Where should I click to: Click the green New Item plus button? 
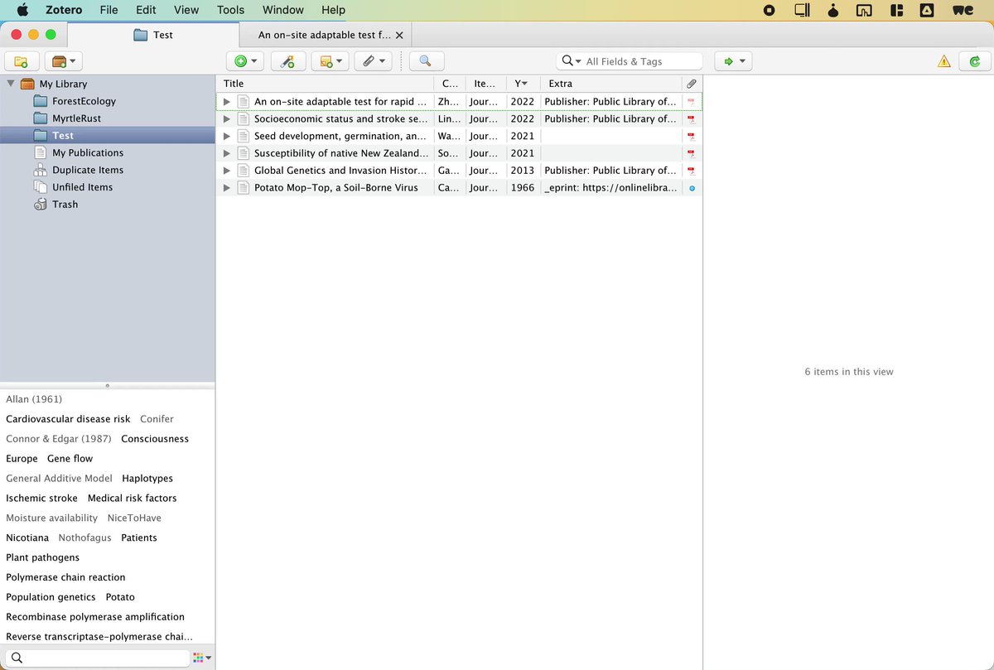[245, 61]
